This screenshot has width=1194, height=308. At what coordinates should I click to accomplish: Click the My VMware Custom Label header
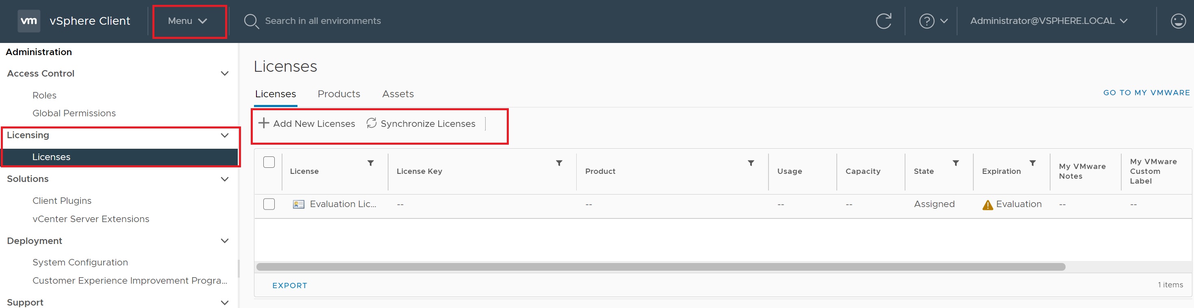tap(1153, 171)
